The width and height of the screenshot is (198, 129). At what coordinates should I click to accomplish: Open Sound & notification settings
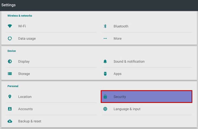[x=147, y=62]
